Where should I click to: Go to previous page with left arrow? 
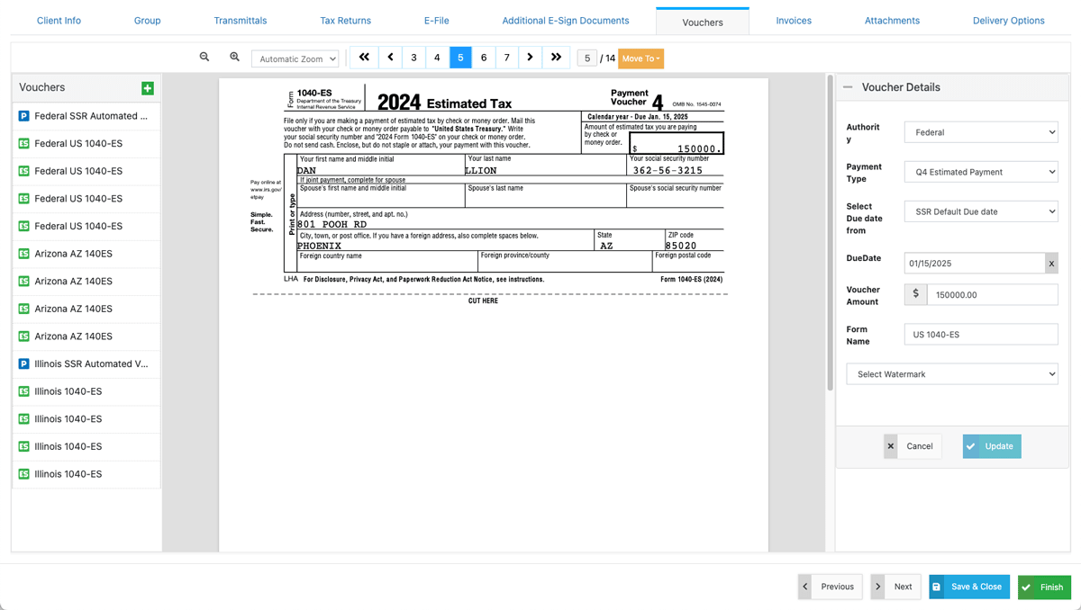coord(390,58)
